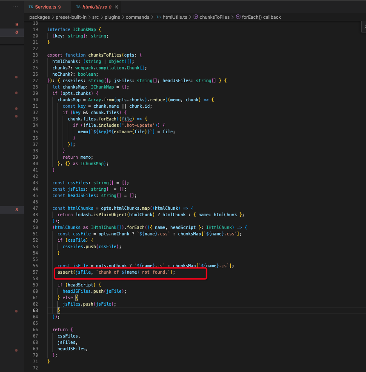This screenshot has width=366, height=372.
Task: Click line number 57 in the gutter
Action: point(35,272)
